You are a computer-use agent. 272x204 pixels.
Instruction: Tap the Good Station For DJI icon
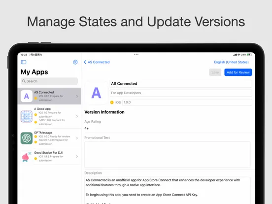pos(27,157)
